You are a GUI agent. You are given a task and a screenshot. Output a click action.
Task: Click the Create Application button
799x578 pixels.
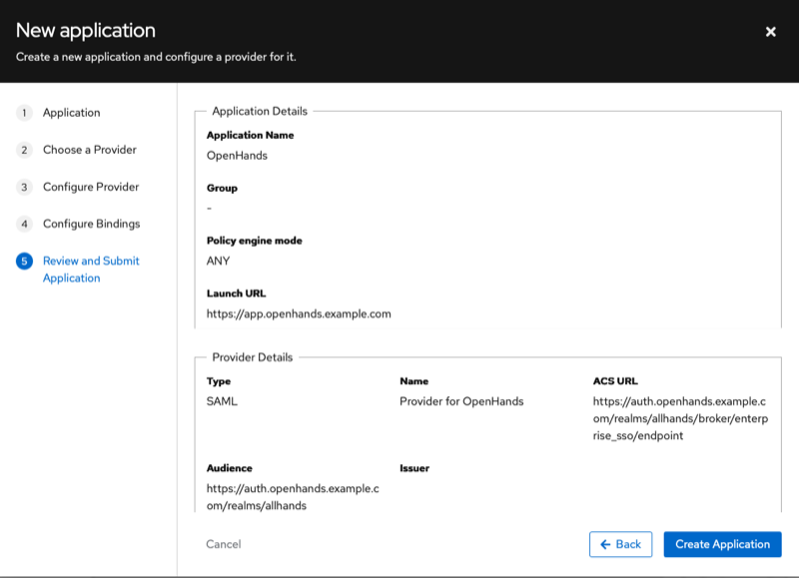click(722, 544)
